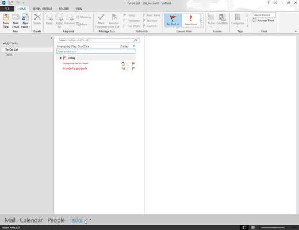Flag the task for Tomorrow
The image size is (299, 230).
[x=132, y=21]
